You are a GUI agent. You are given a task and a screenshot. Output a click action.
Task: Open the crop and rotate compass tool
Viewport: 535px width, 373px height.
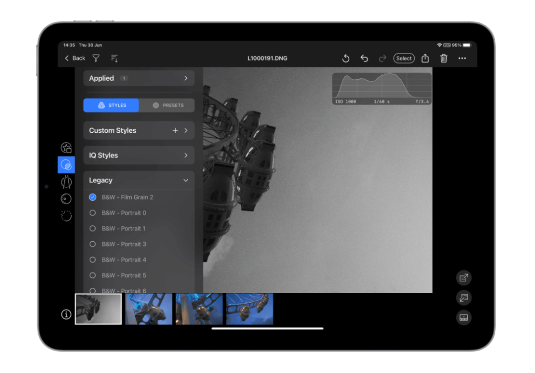(66, 182)
